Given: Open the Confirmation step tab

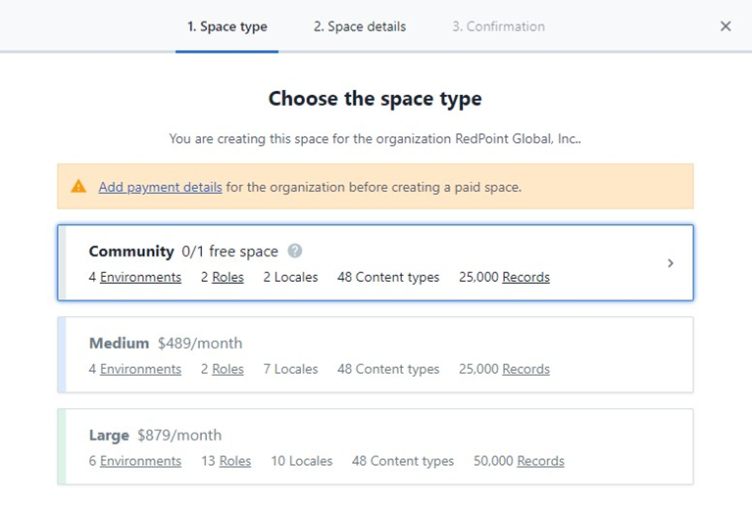Looking at the screenshot, I should (498, 26).
